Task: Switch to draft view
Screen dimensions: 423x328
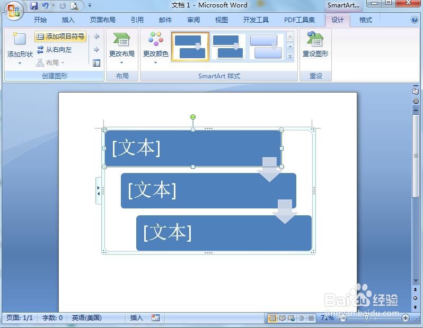Action: pos(311,318)
